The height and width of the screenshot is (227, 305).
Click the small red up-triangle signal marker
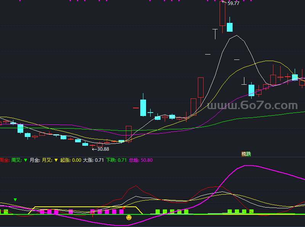(x=124, y=208)
